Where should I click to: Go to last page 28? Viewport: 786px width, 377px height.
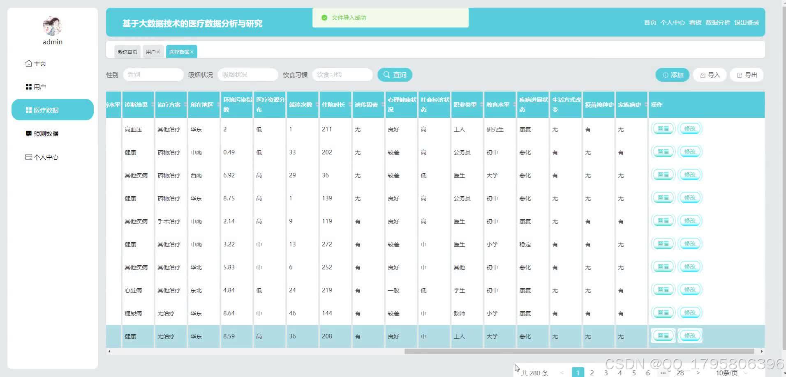pos(680,372)
